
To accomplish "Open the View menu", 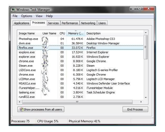I will [39, 16].
